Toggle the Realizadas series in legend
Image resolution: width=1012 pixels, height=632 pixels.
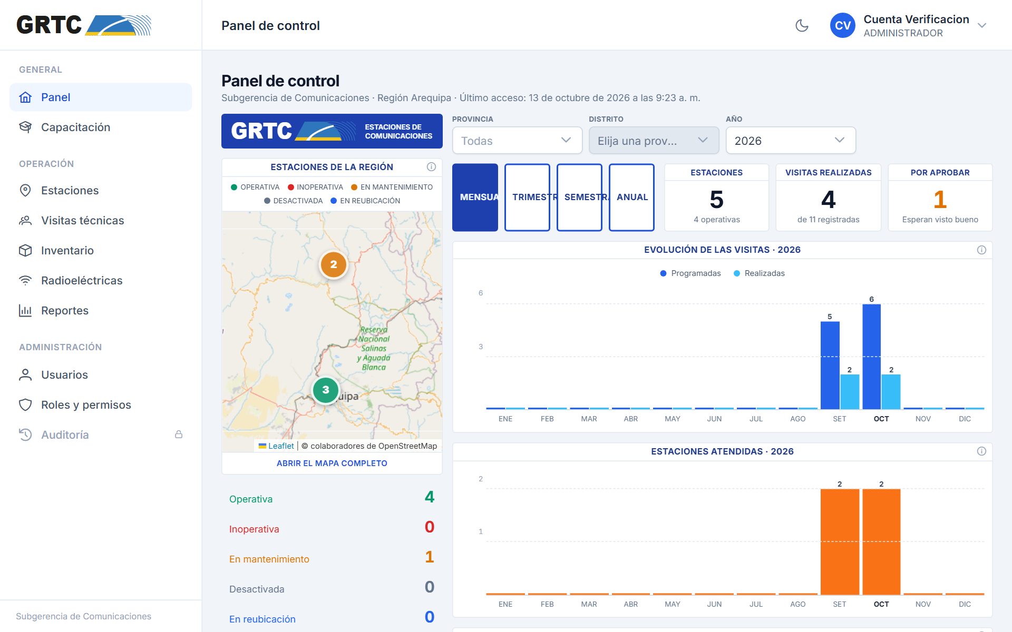759,273
